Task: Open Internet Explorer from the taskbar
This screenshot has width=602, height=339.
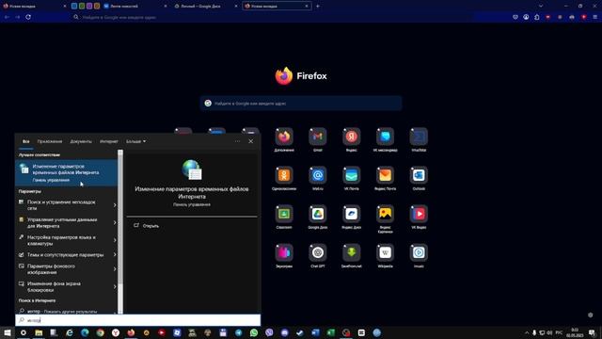Action: (70, 332)
